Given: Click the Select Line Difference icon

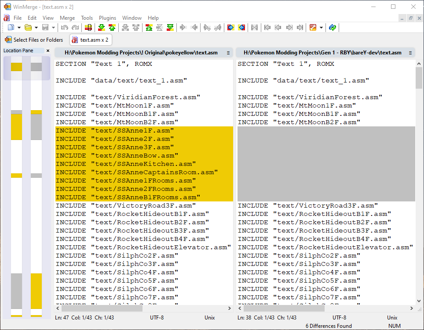Looking at the screenshot, I should click(88, 27).
